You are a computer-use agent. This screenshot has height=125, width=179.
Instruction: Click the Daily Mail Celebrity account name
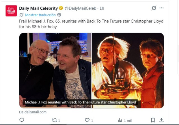click(38, 8)
